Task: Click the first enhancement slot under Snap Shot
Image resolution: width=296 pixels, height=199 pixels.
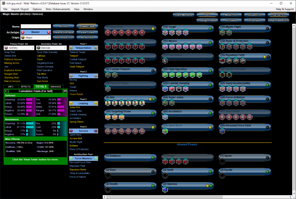Action: (x=108, y=33)
